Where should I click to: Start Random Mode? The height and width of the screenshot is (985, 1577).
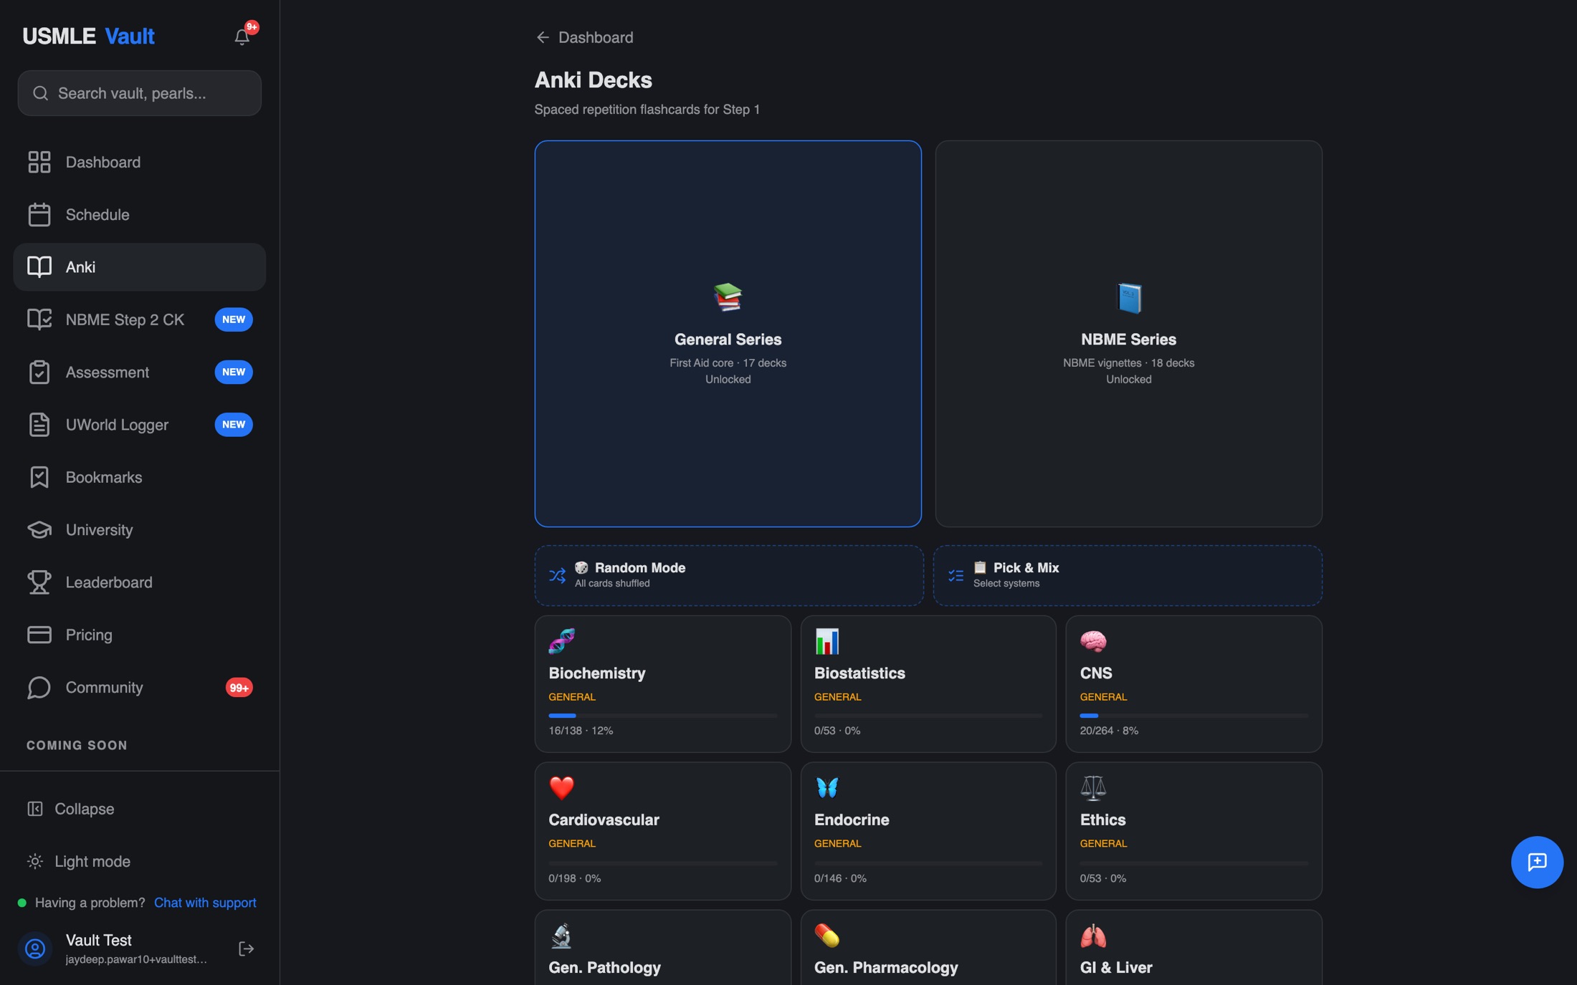click(x=728, y=575)
